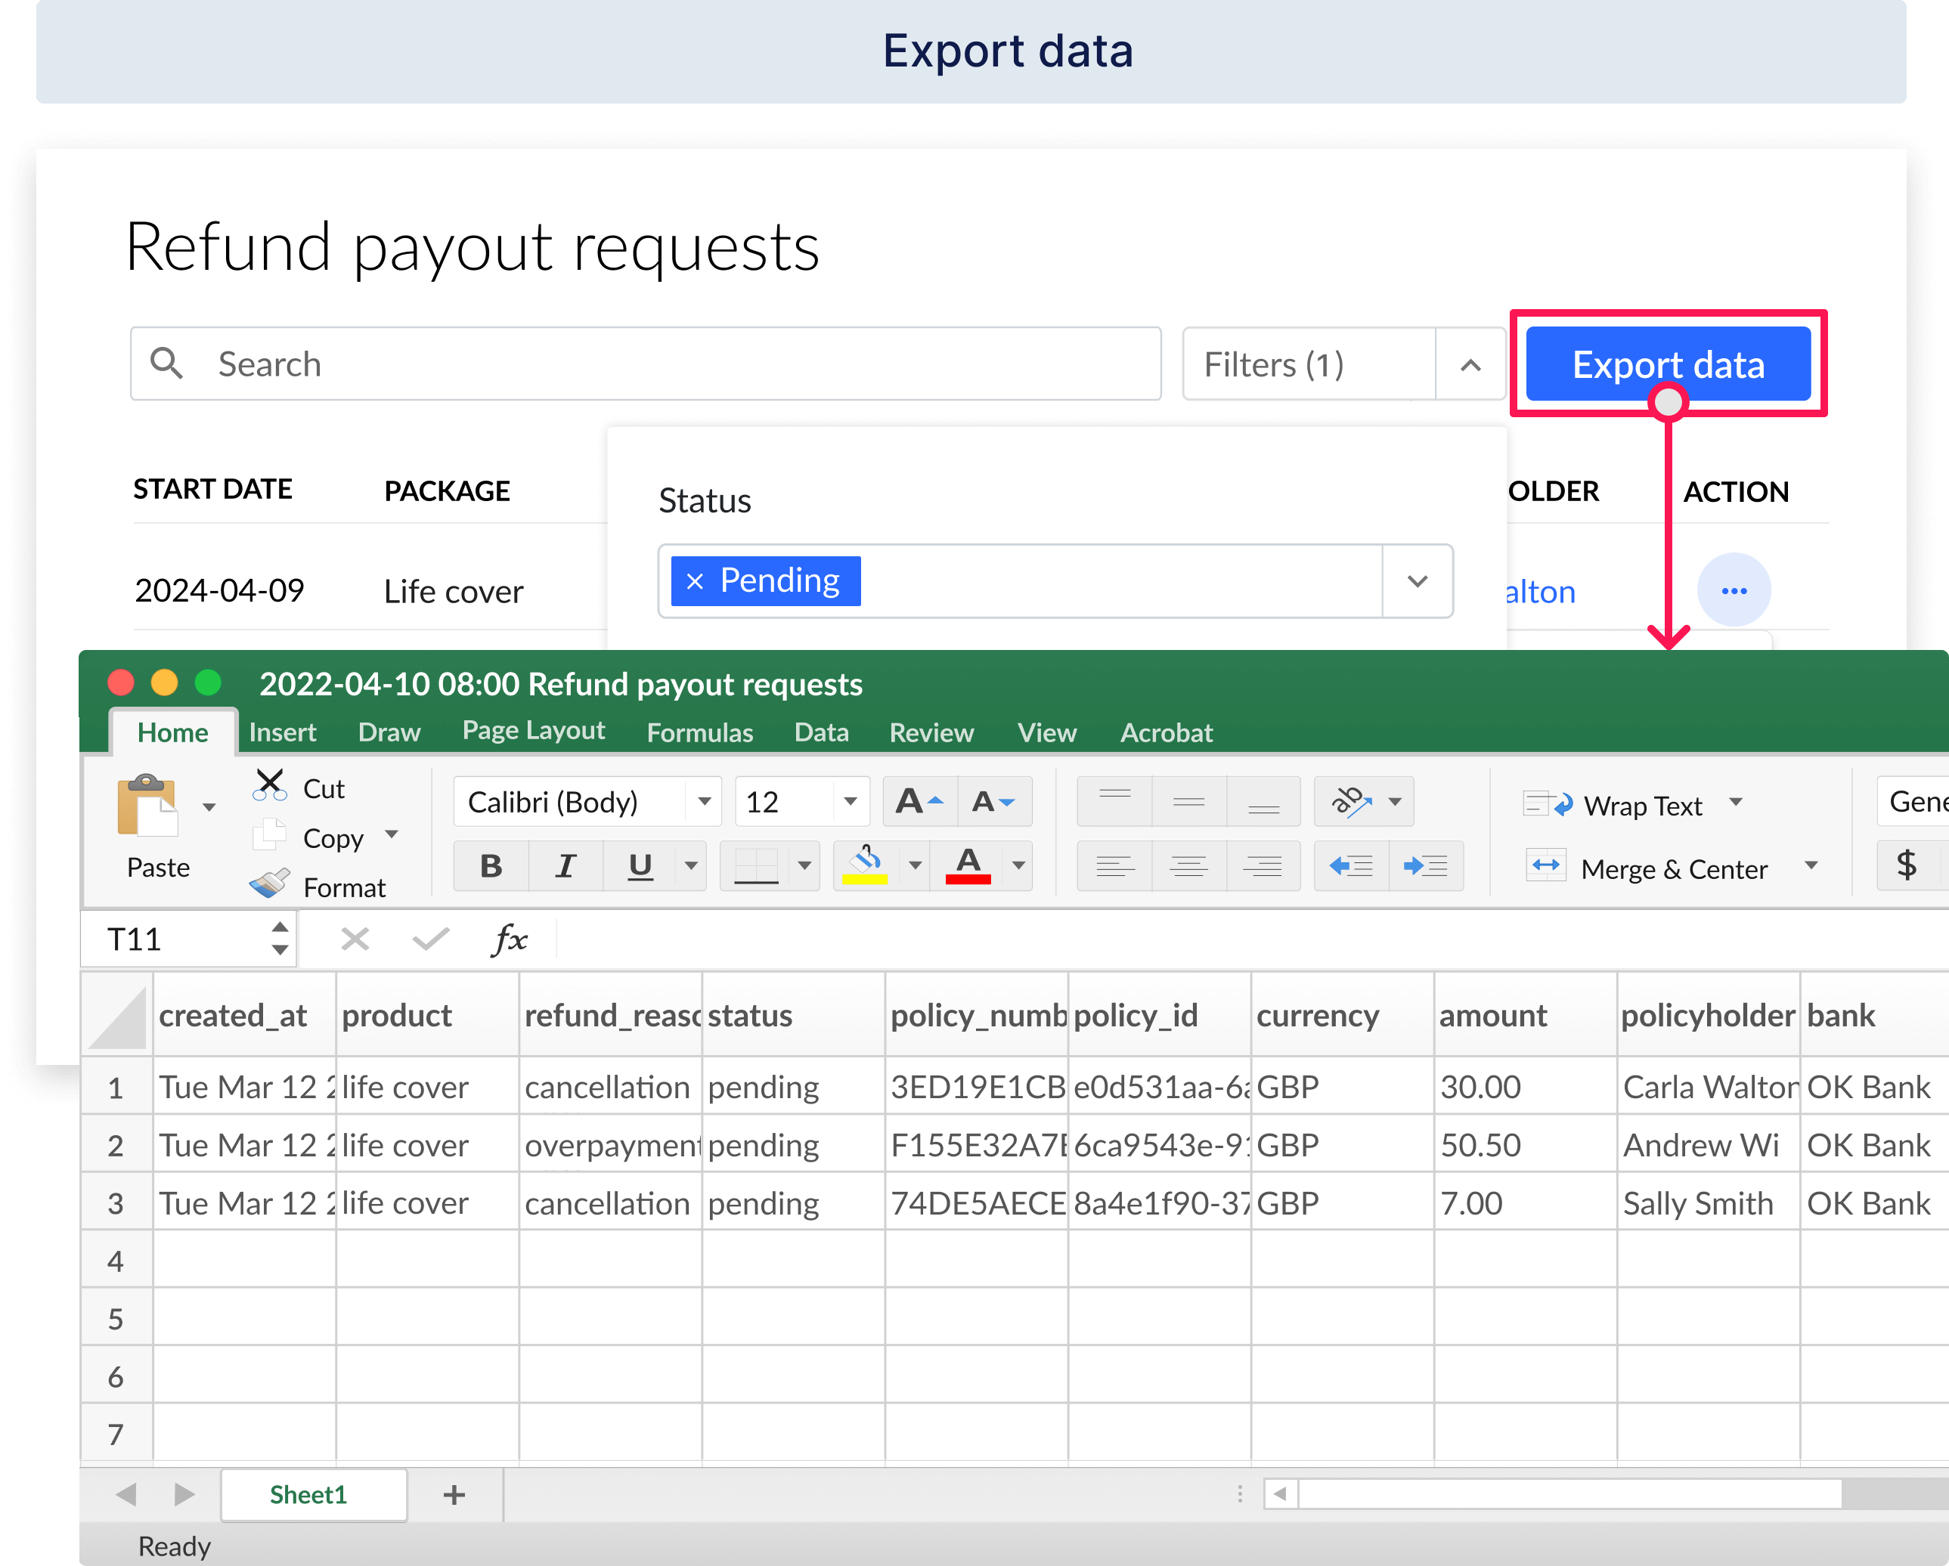The height and width of the screenshot is (1566, 1949).
Task: Align cell text right
Action: [1263, 865]
